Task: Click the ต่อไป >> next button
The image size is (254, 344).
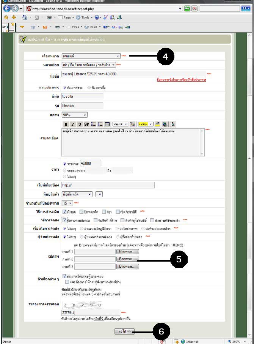Action: (x=124, y=331)
